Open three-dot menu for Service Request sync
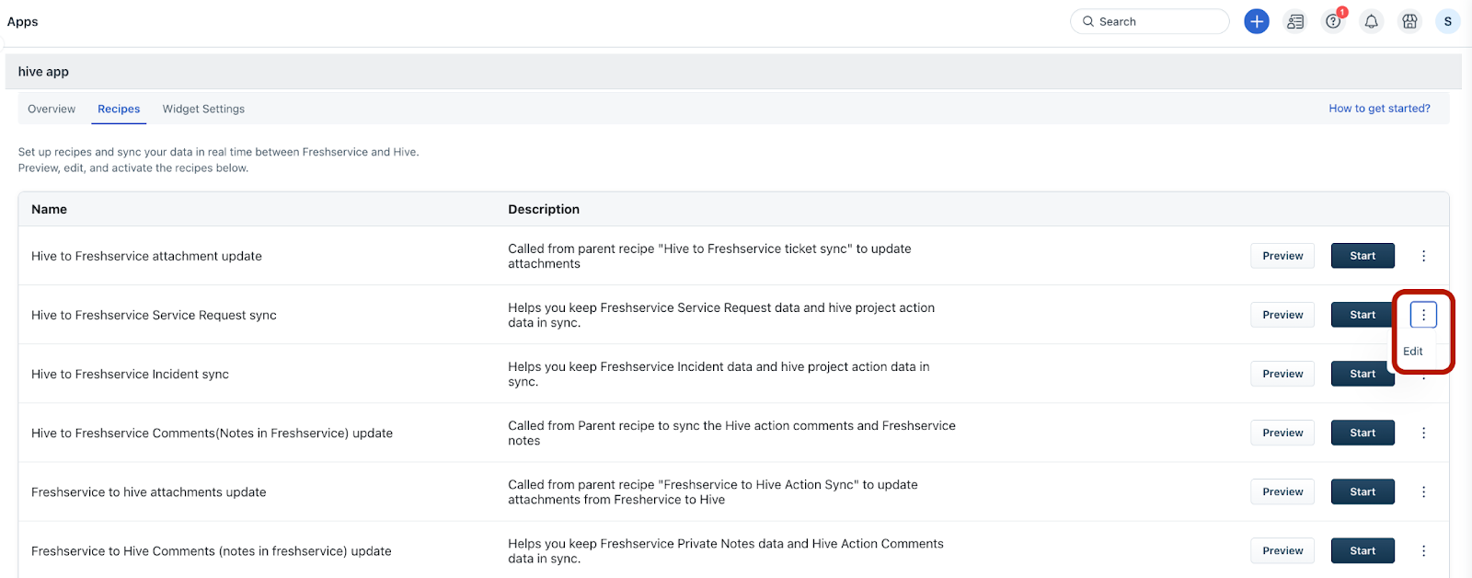The image size is (1472, 578). pos(1423,315)
